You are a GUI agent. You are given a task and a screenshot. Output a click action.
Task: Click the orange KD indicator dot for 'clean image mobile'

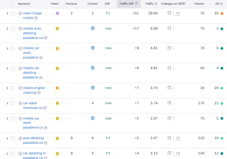(222, 13)
